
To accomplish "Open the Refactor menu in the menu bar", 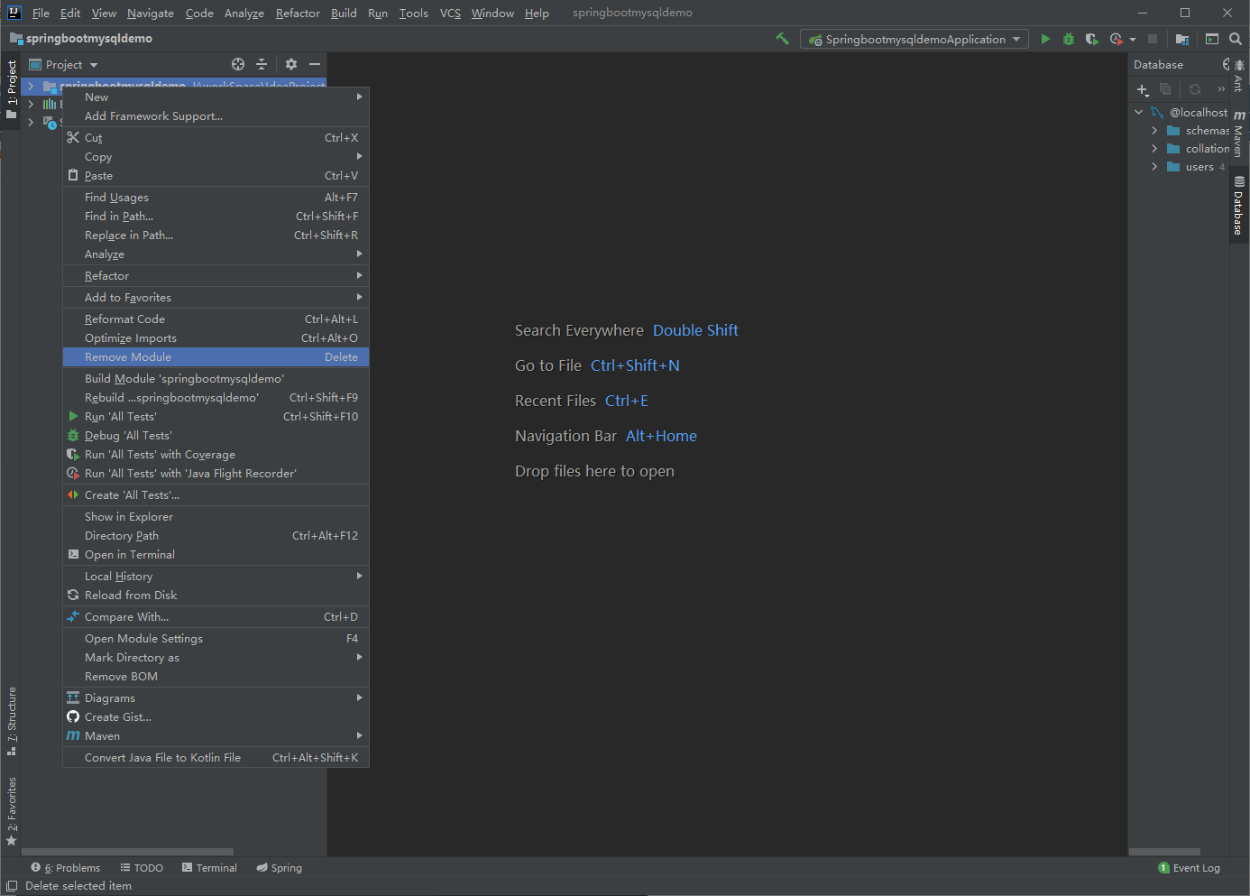I will (298, 13).
